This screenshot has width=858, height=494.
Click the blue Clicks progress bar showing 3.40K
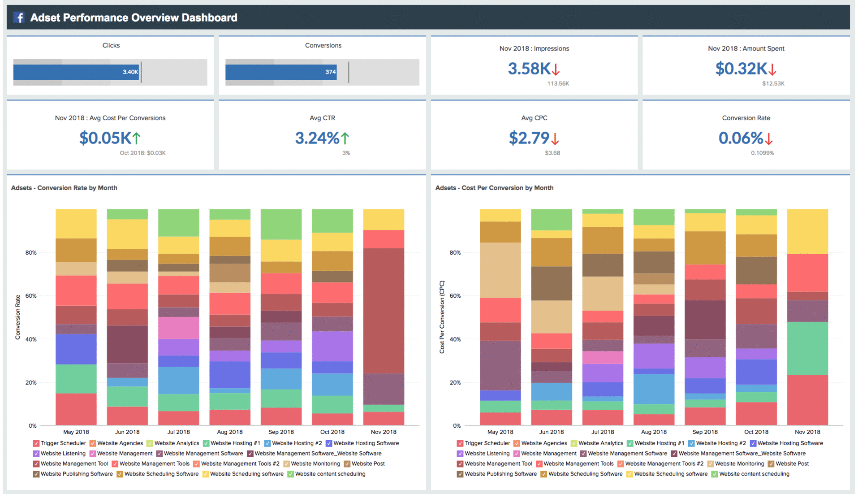76,72
